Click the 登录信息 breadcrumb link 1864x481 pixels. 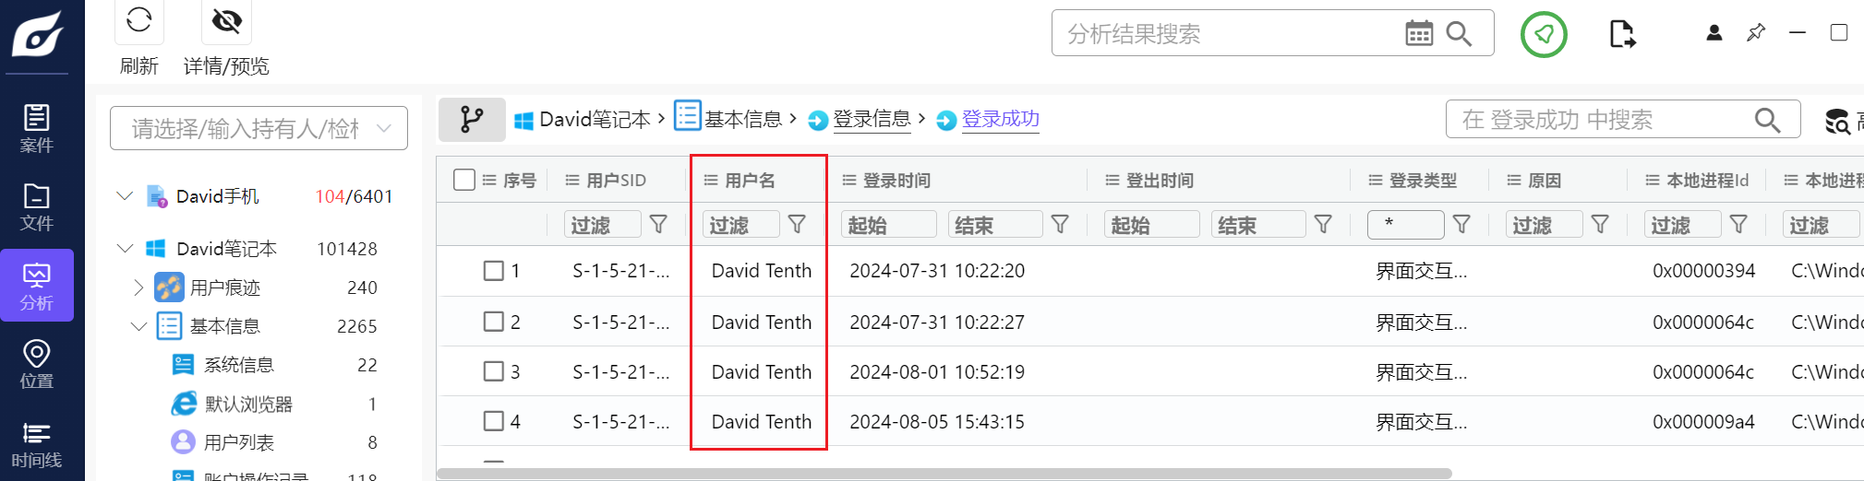point(871,119)
